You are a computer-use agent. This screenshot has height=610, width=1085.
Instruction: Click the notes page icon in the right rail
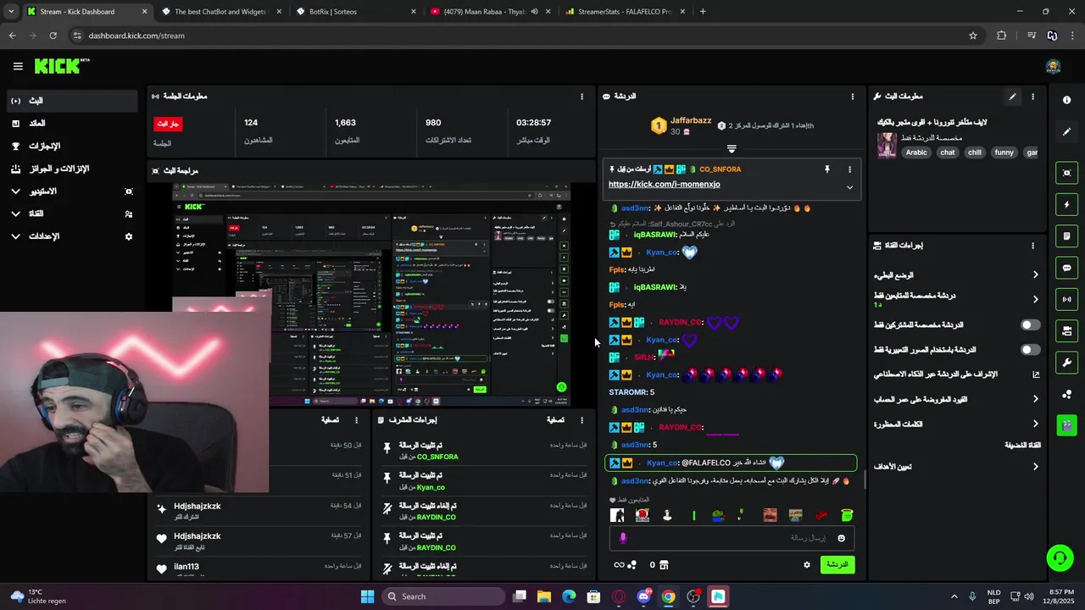1066,236
